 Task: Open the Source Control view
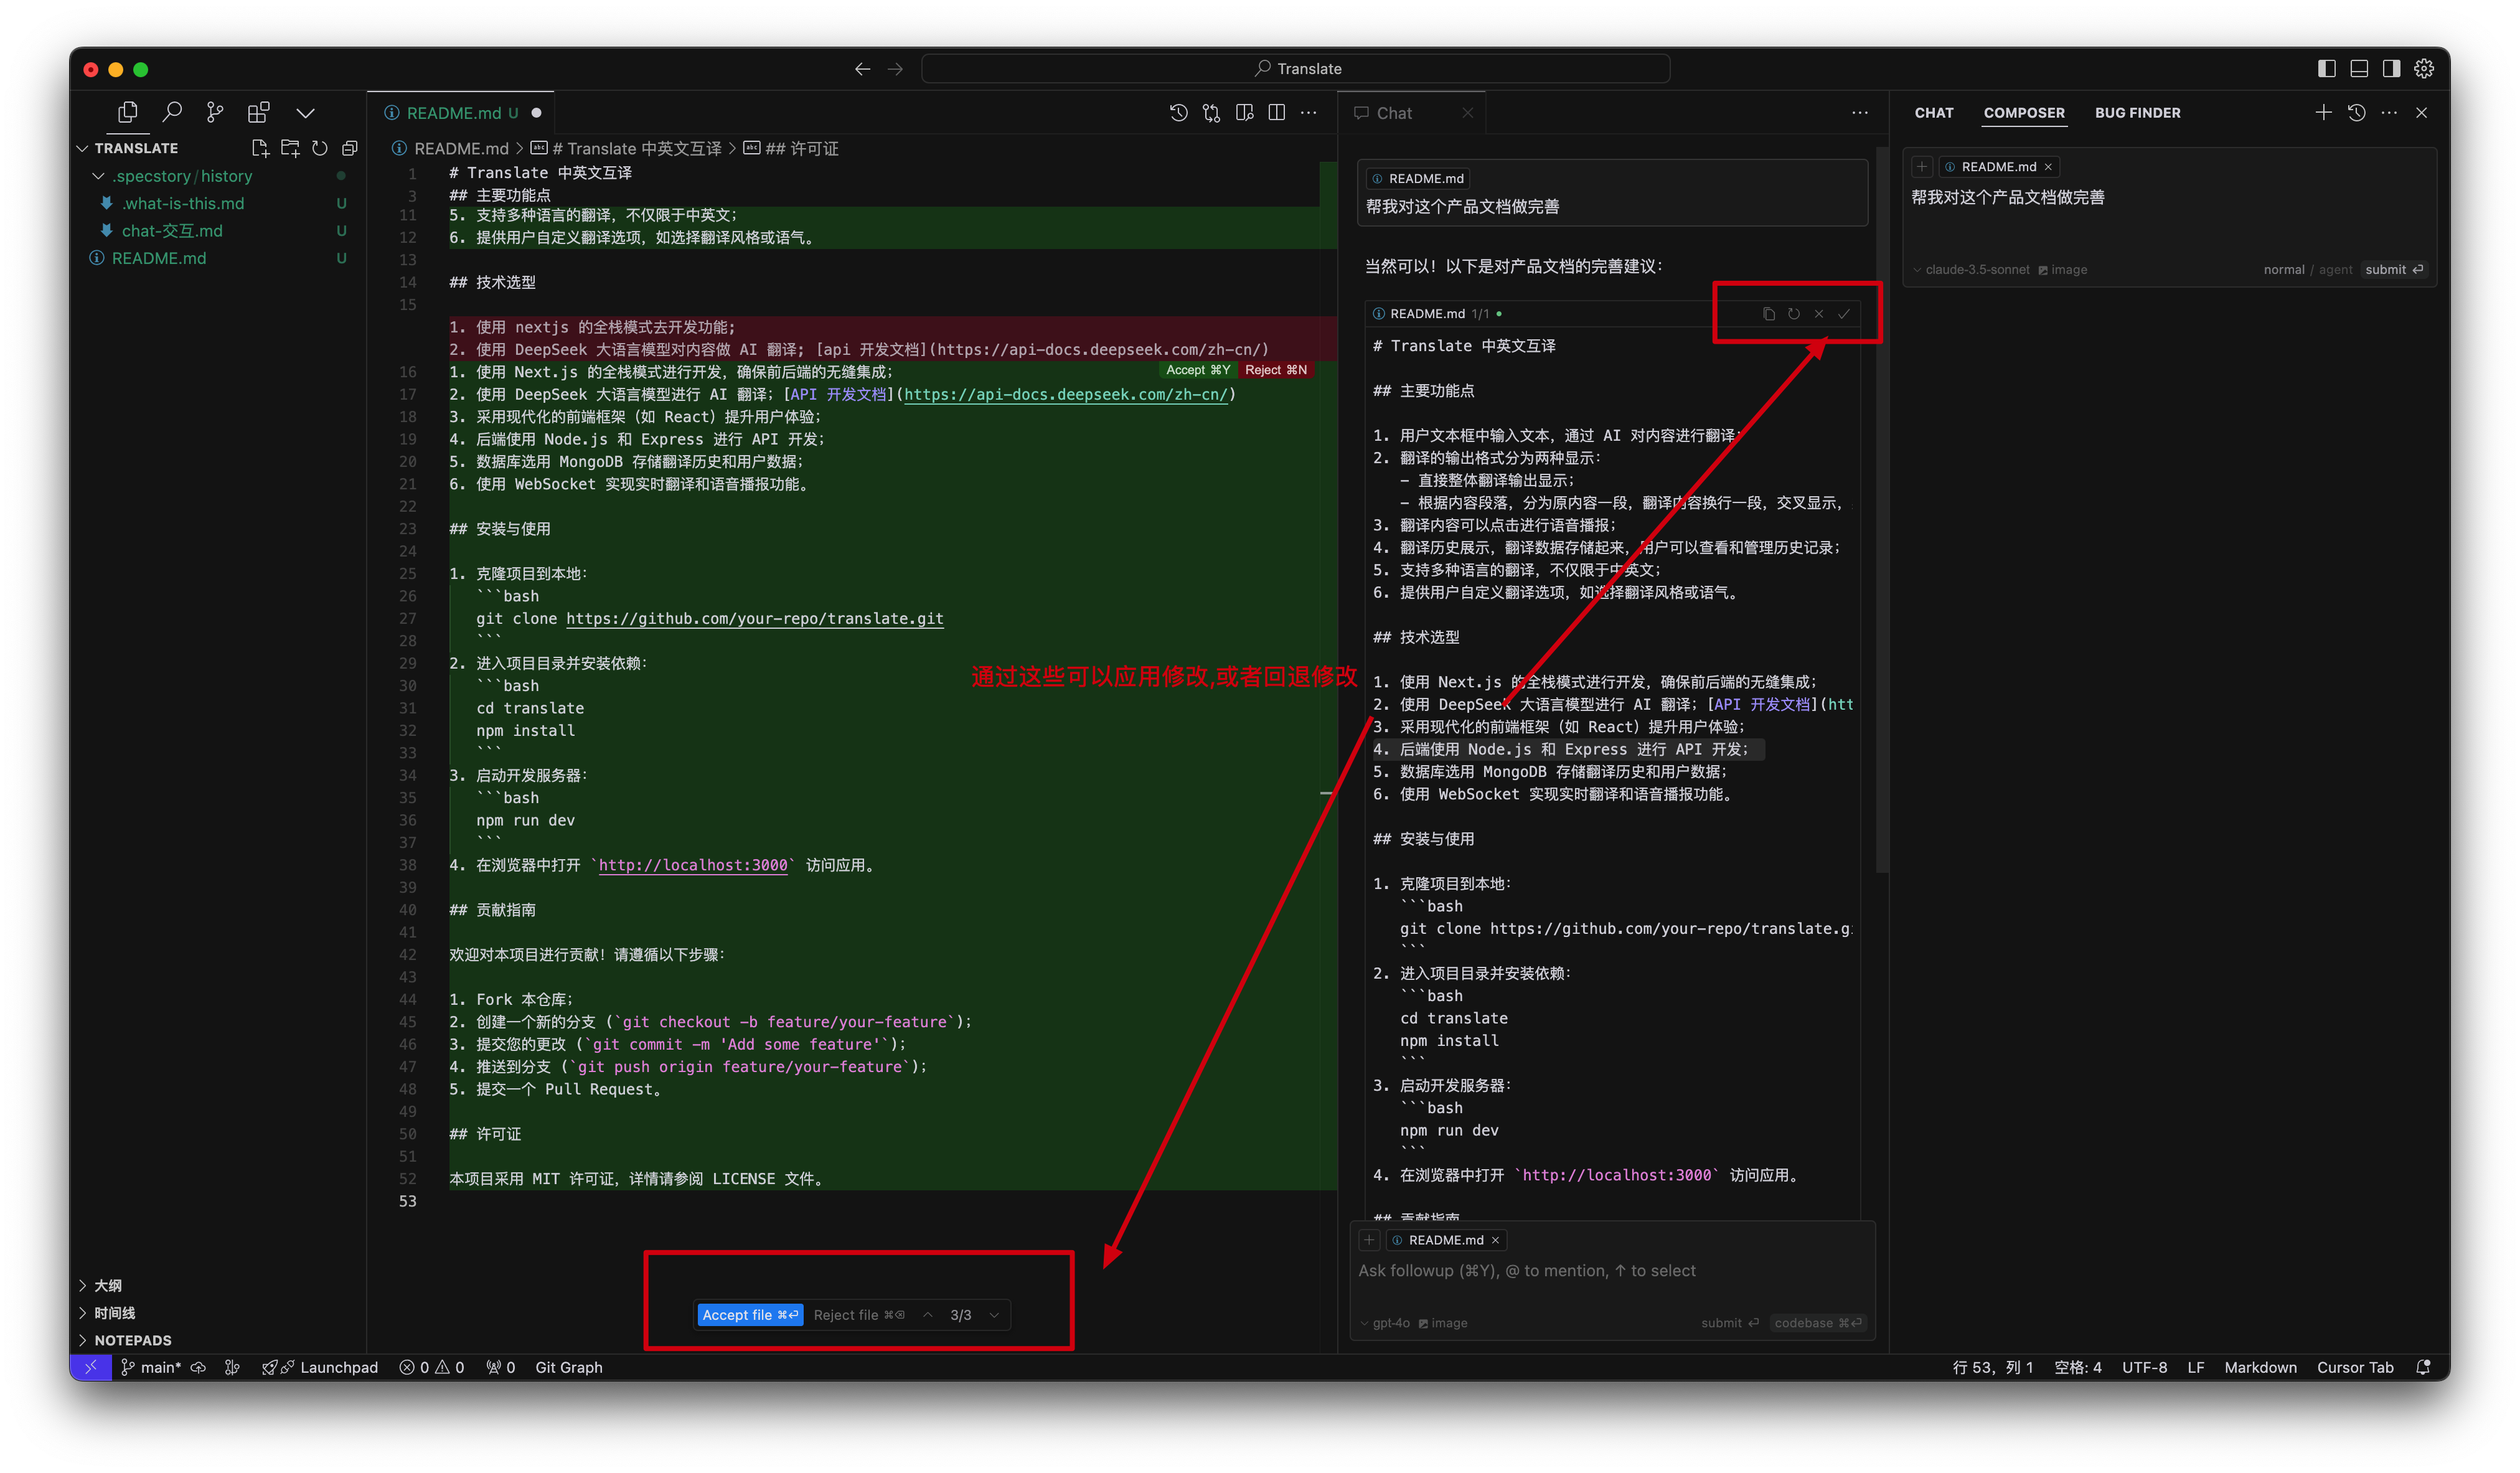(214, 112)
